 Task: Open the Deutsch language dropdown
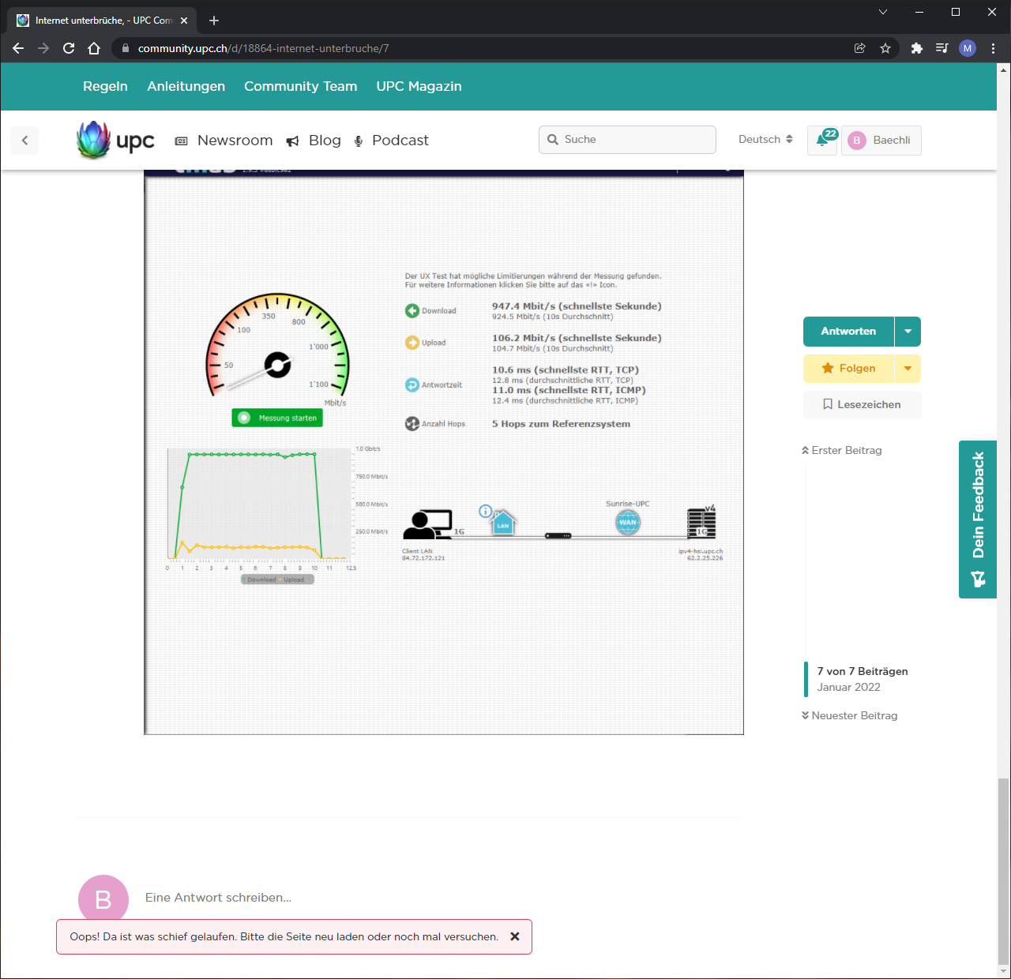pyautogui.click(x=765, y=140)
